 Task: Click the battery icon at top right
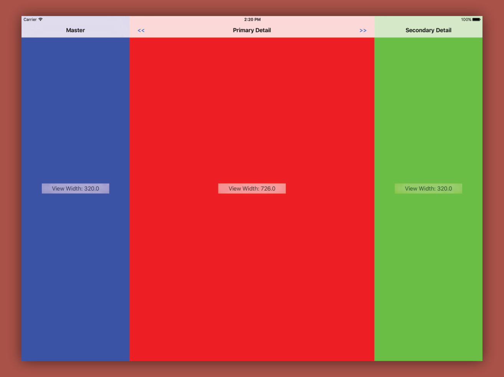coord(477,19)
